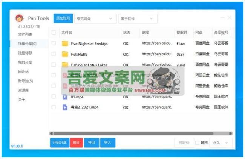Click the 链接 column header
Image resolution: width=245 pixels, height=159 pixels.
145,32
